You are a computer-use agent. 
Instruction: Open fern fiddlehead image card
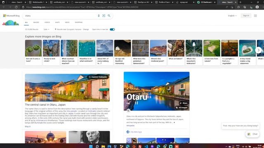[33, 52]
